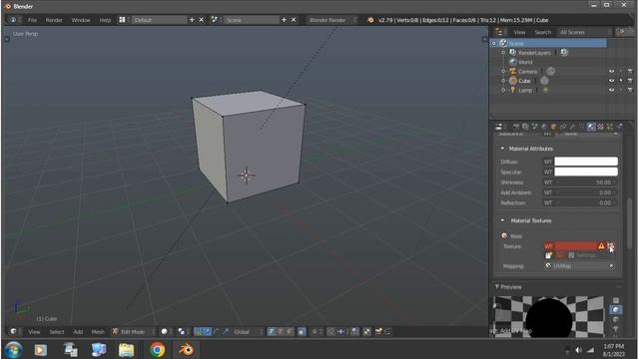
Task: Open the Window menu
Action: pyautogui.click(x=81, y=20)
